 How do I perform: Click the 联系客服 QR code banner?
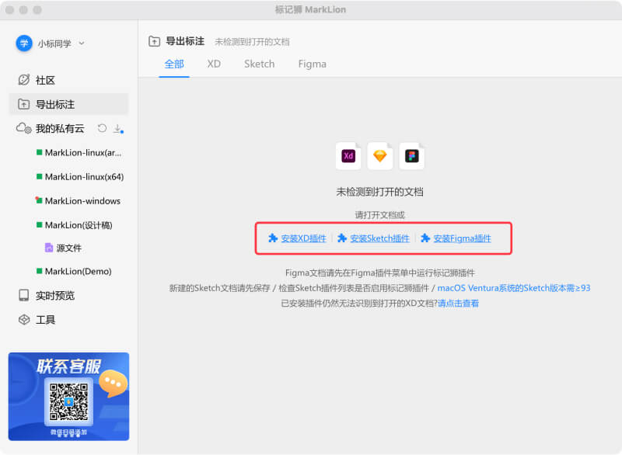[x=68, y=396]
